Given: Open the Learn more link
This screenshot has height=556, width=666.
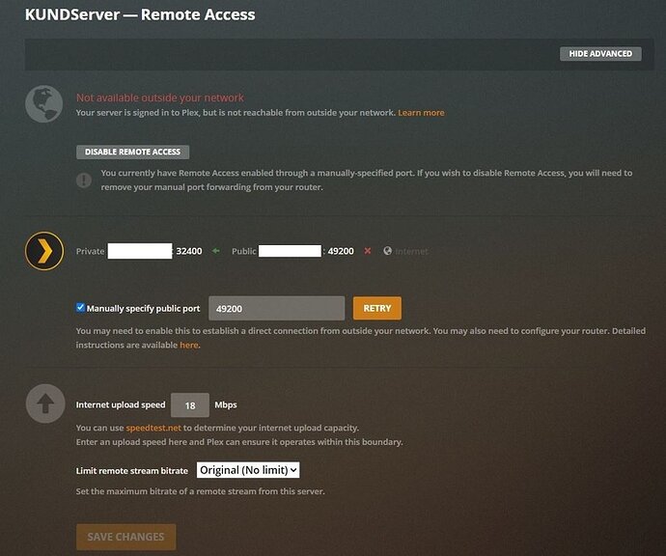Looking at the screenshot, I should tap(421, 113).
